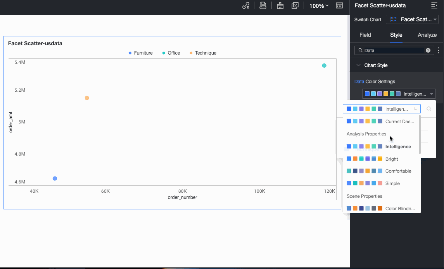Click the teal Office data point
Viewport: 444px width, 269px height.
324,65
